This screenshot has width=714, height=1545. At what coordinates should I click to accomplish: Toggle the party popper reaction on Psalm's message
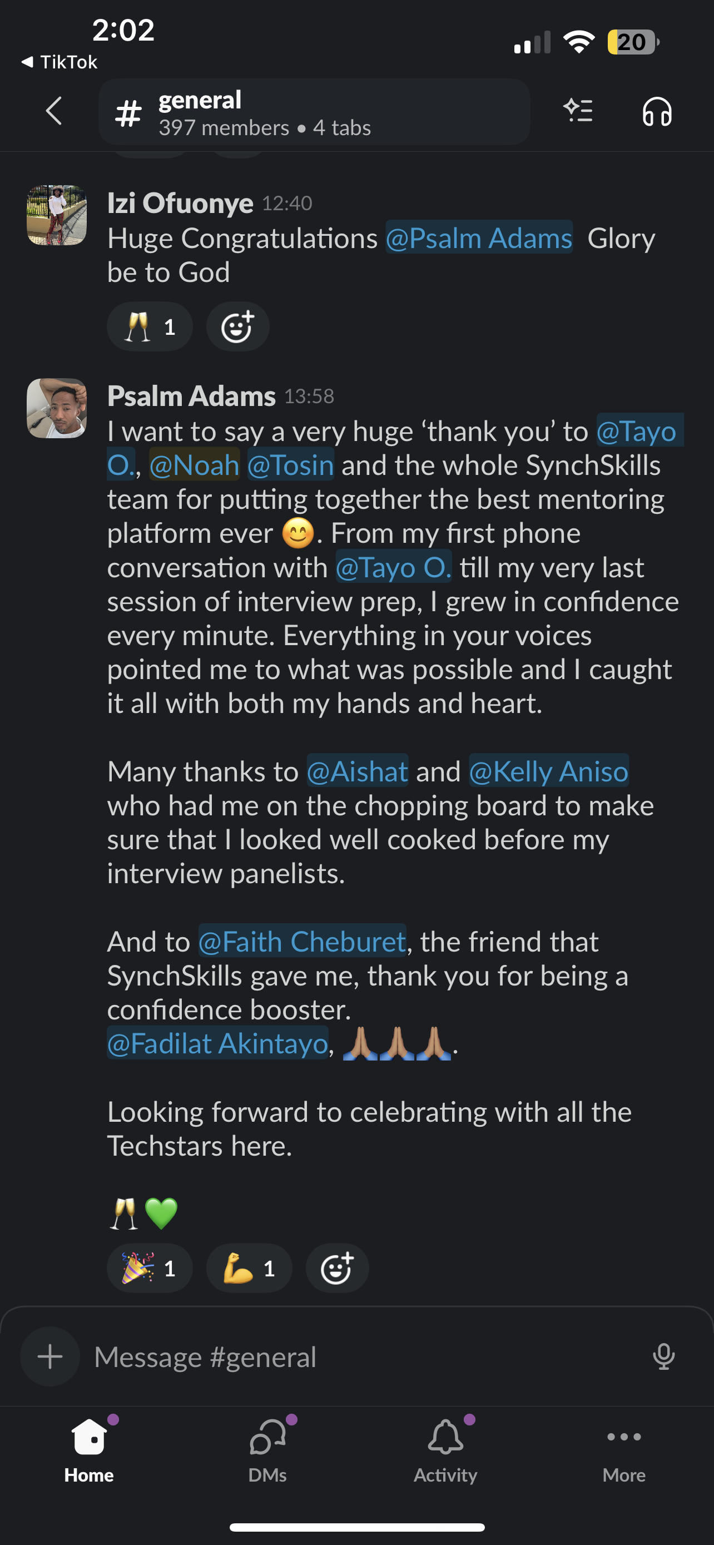click(x=149, y=1268)
